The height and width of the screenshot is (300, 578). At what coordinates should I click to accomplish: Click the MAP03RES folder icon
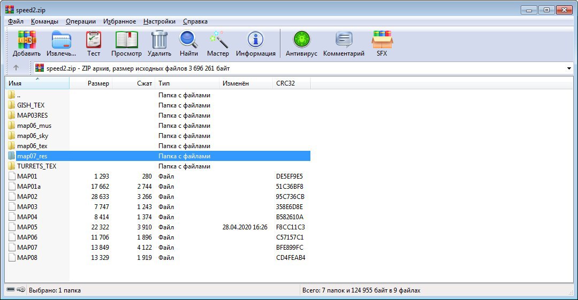click(x=11, y=116)
